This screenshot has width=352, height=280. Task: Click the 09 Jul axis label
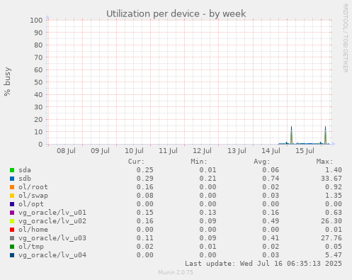[x=100, y=151]
